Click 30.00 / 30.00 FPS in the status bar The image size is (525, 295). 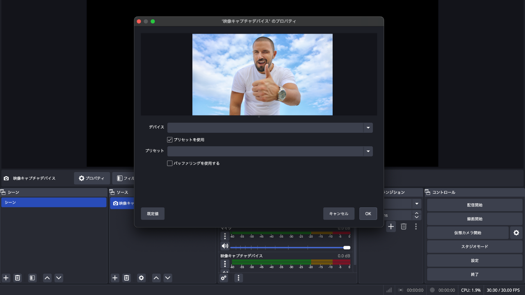point(503,290)
